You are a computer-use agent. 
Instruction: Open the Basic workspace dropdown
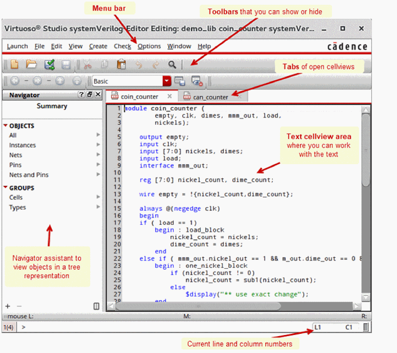pyautogui.click(x=167, y=81)
